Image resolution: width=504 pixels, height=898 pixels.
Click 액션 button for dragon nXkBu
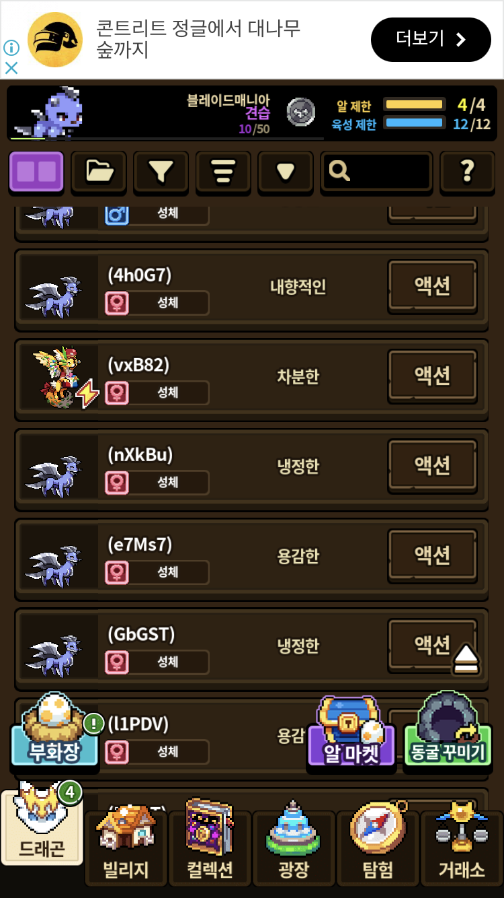[432, 466]
